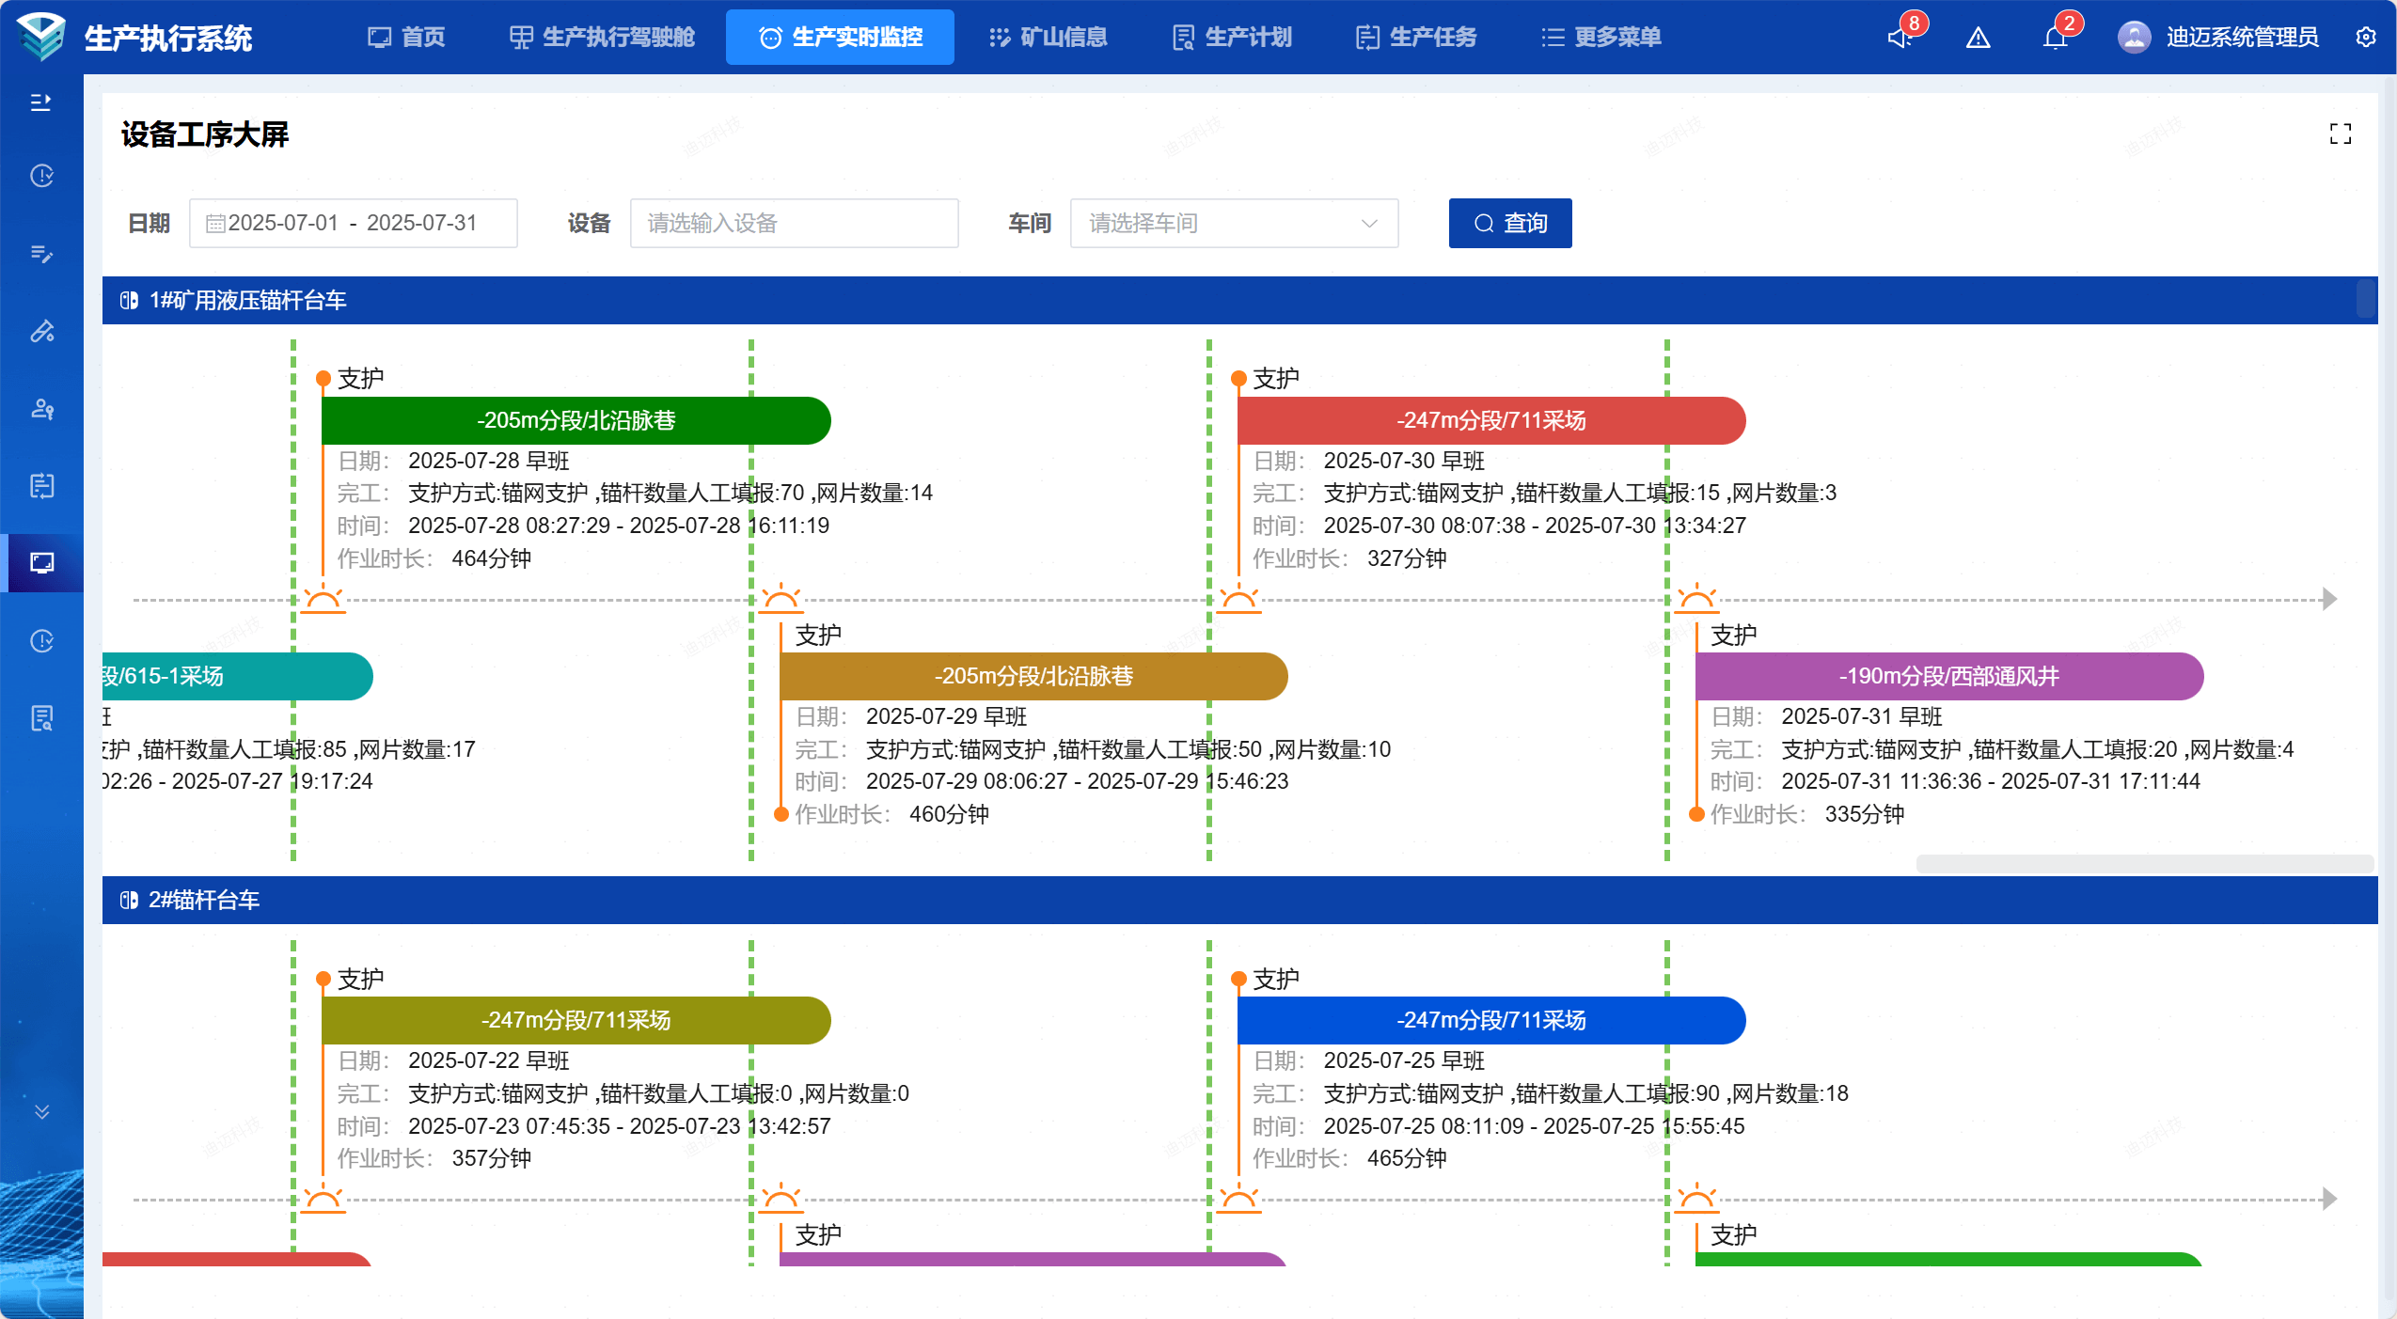Screen dimensions: 2397x1319
Task: Open the 更多菜单 menu
Action: 1601,38
